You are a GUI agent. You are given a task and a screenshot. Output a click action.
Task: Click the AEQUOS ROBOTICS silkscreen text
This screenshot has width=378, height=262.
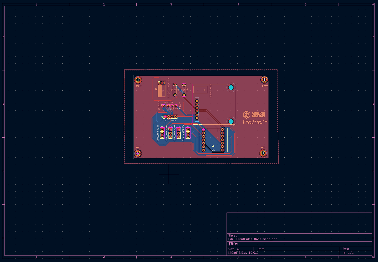click(x=258, y=115)
